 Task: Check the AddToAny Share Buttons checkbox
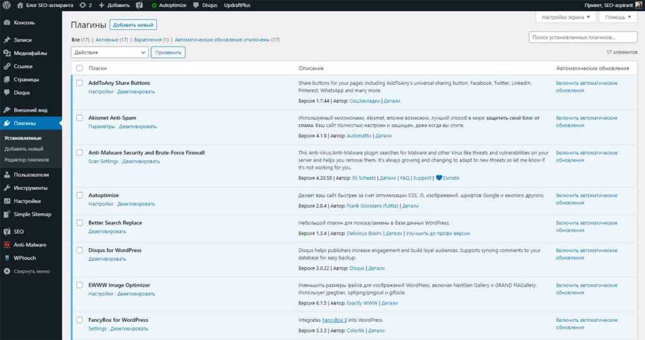click(79, 83)
